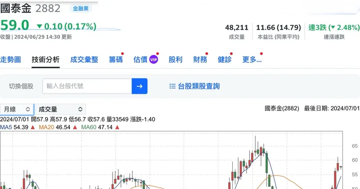Expand the 更多... menu
Screen dimensions: 360x189
pos(252,59)
